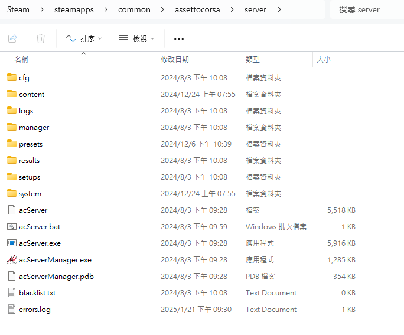Open the see more ellipsis menu
404x335 pixels.
pos(179,39)
